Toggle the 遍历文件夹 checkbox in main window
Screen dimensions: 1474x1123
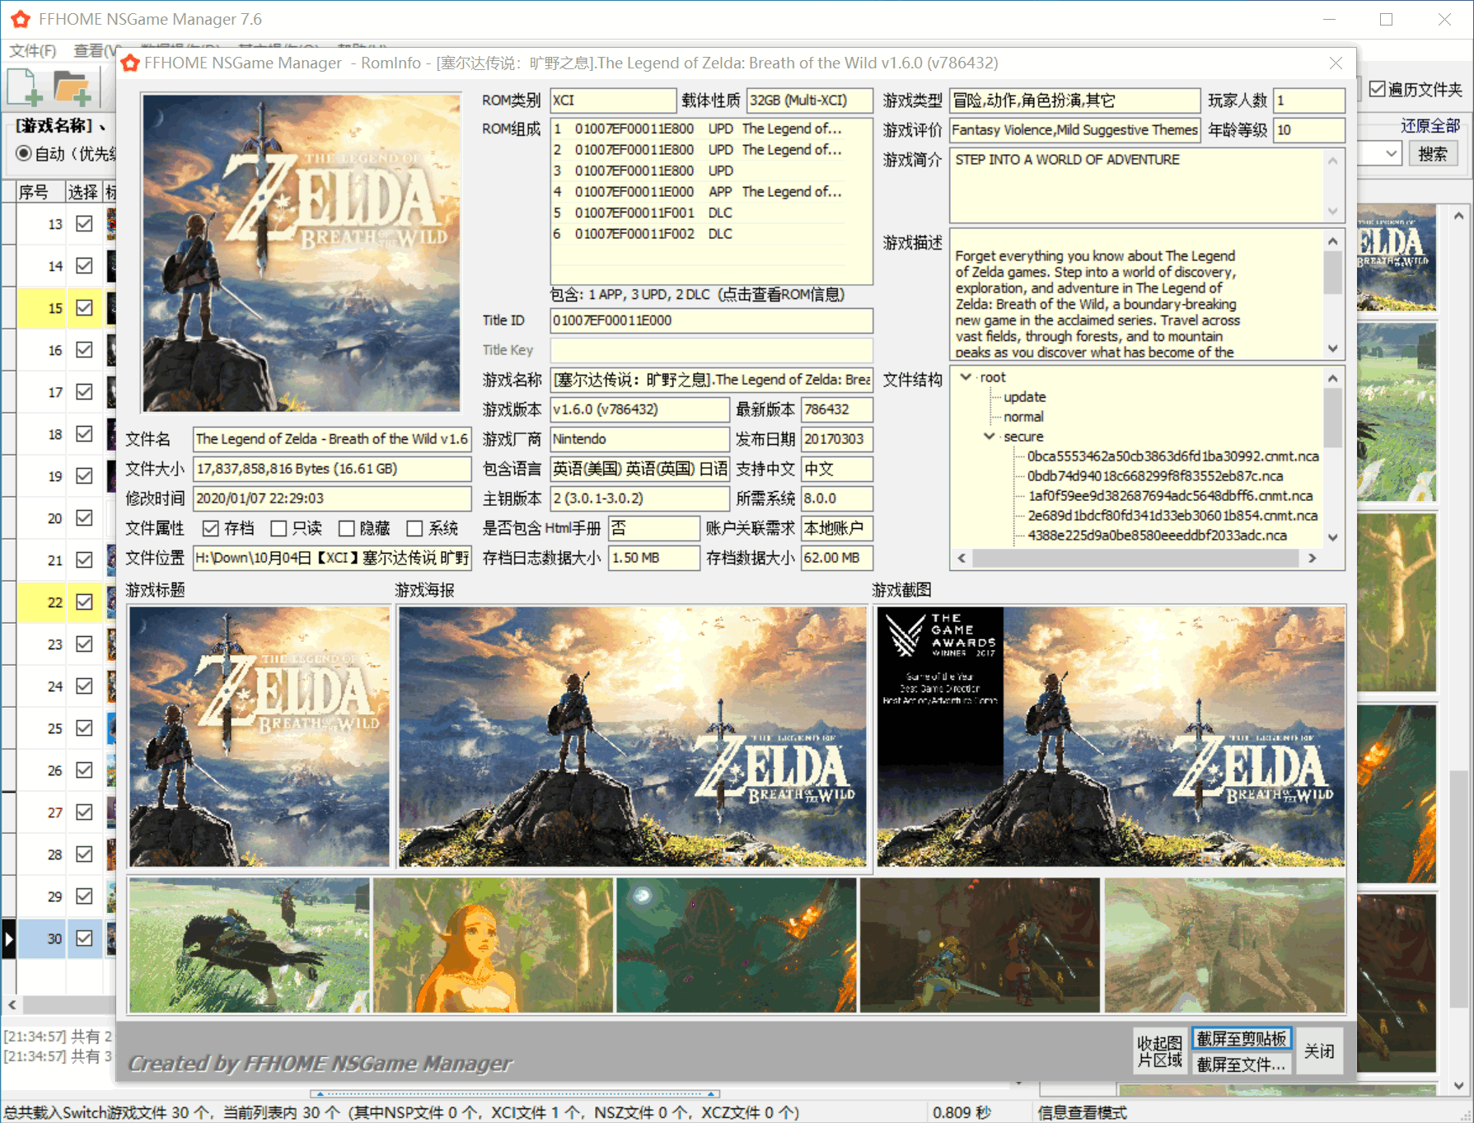tap(1377, 89)
